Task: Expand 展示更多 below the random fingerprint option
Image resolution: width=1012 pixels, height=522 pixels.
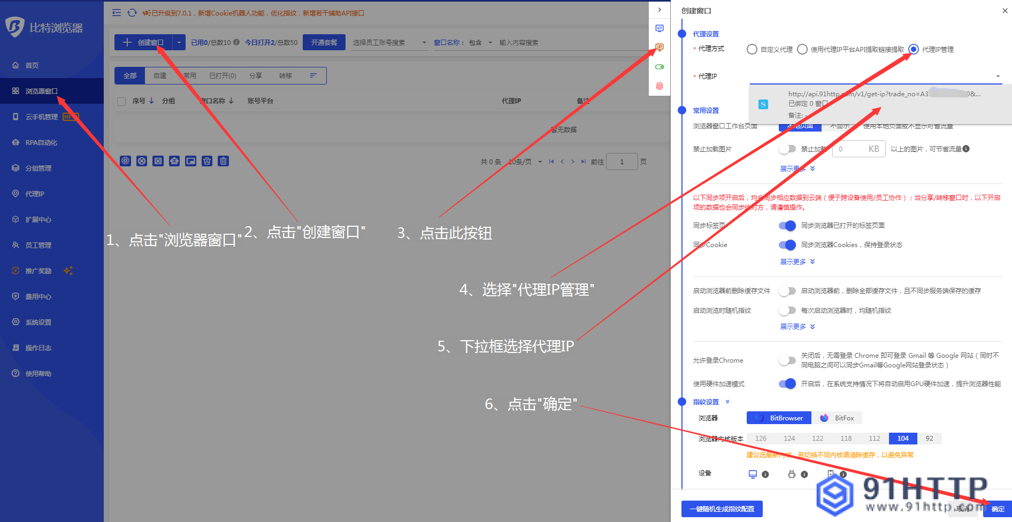Action: 797,326
